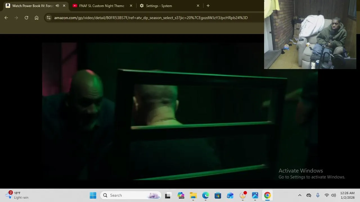The width and height of the screenshot is (360, 202).
Task: Open Outlook from taskbar
Action: tap(230, 195)
